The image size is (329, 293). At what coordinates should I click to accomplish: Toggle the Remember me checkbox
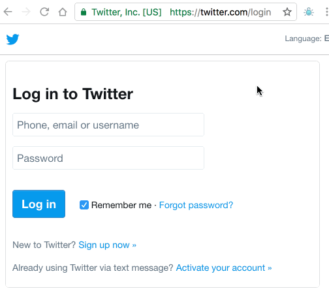coord(84,205)
